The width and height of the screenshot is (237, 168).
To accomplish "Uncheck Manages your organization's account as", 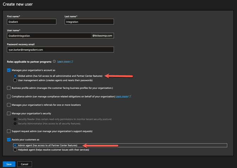I will pyautogui.click(x=9, y=70).
